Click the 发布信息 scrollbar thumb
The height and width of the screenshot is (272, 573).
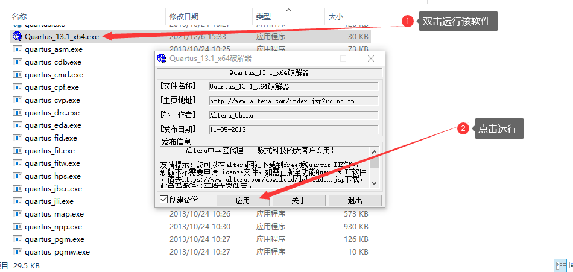click(x=374, y=162)
